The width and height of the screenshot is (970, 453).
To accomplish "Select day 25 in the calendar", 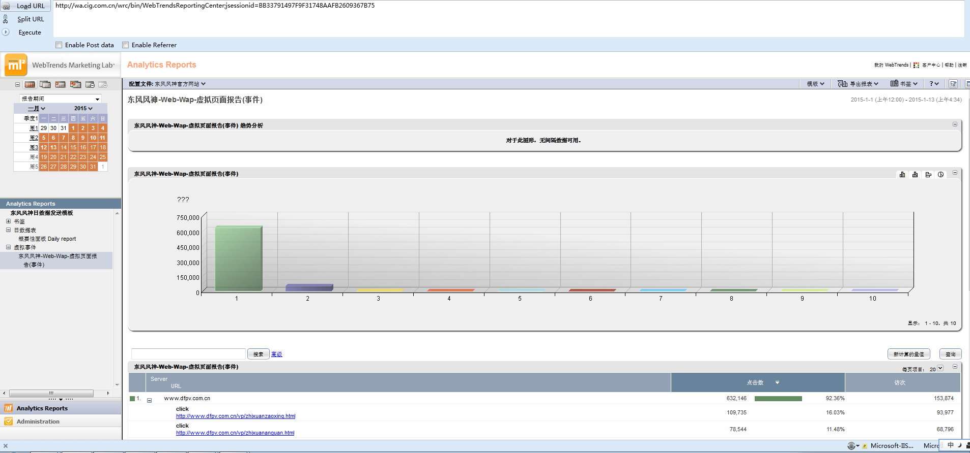I will click(103, 157).
